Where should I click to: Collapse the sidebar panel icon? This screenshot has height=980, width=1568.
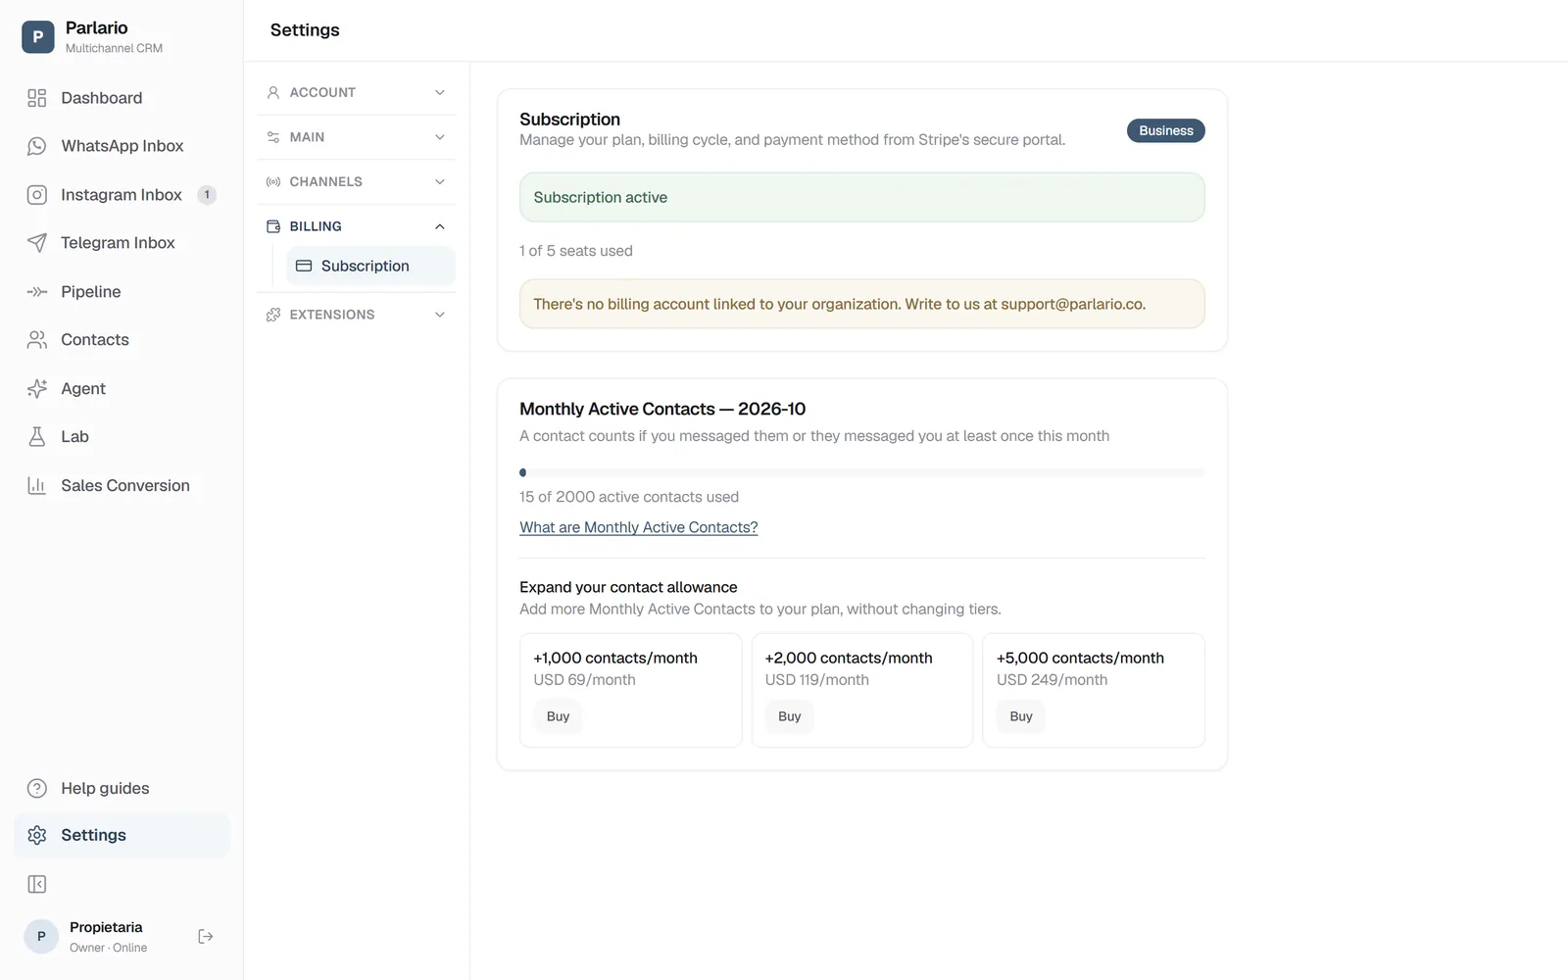click(37, 885)
